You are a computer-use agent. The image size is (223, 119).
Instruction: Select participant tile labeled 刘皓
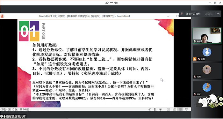tap(207, 71)
